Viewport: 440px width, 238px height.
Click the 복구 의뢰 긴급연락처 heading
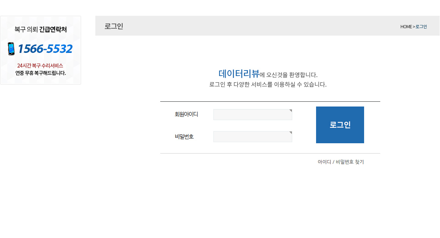(41, 29)
